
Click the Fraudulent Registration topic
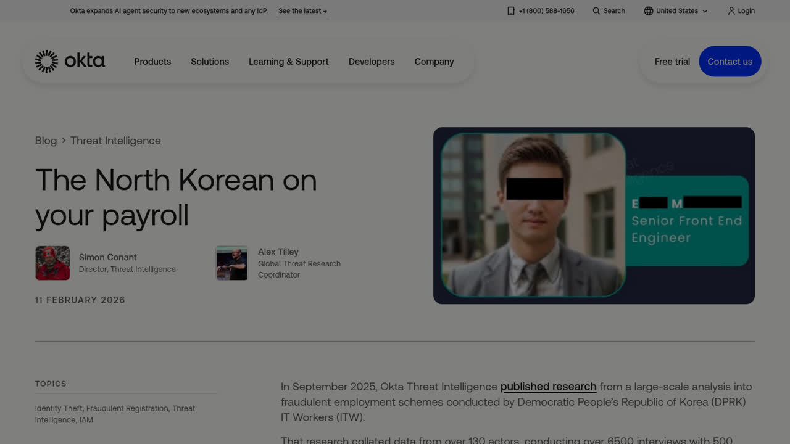tap(127, 408)
